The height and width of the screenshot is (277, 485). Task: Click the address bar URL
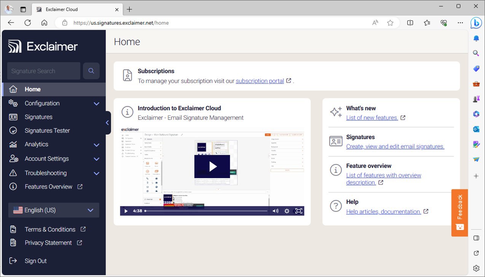click(121, 23)
